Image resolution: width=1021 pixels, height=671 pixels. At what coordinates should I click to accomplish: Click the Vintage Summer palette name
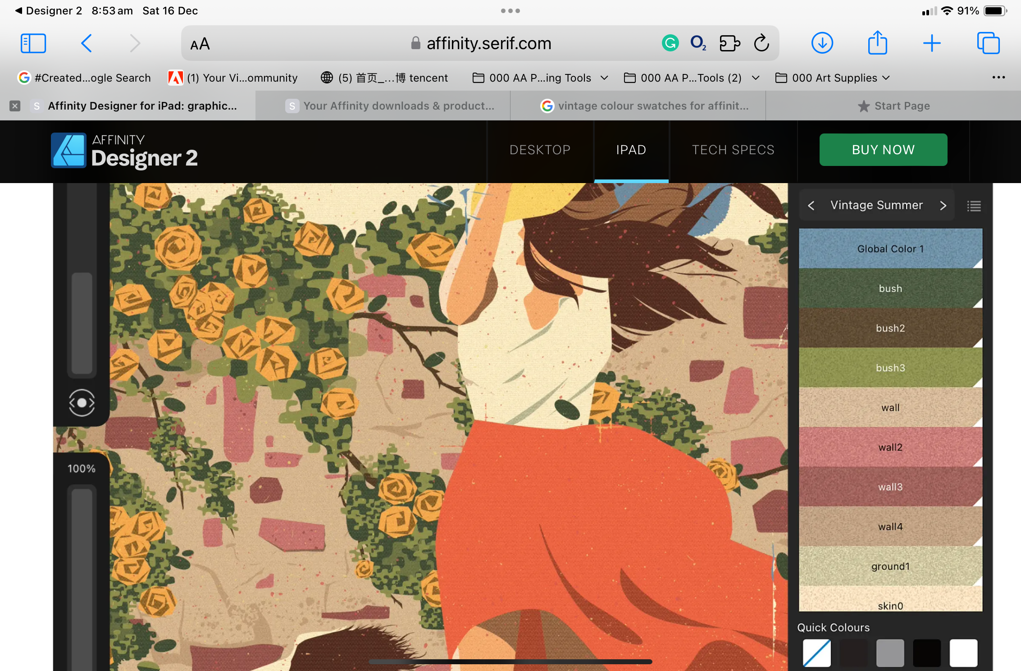pyautogui.click(x=876, y=205)
